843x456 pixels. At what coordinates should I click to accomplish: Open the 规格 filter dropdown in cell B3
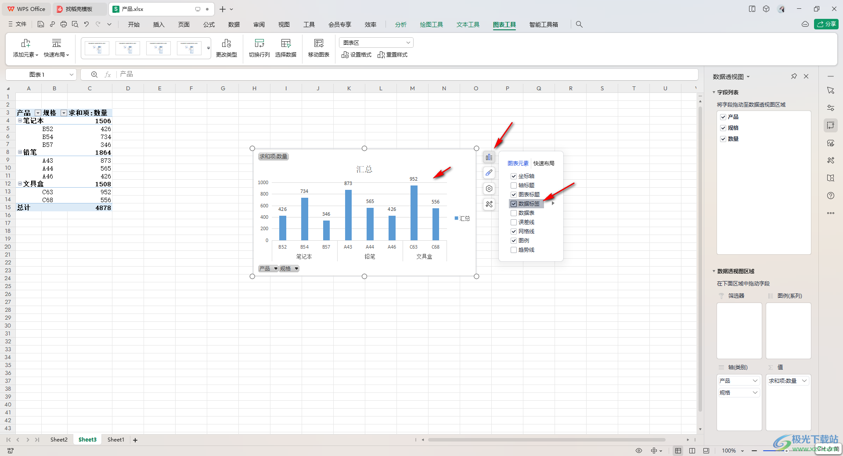[64, 113]
